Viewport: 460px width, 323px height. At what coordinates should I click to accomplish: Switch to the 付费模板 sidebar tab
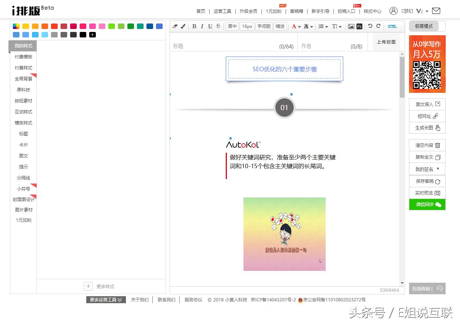click(23, 57)
